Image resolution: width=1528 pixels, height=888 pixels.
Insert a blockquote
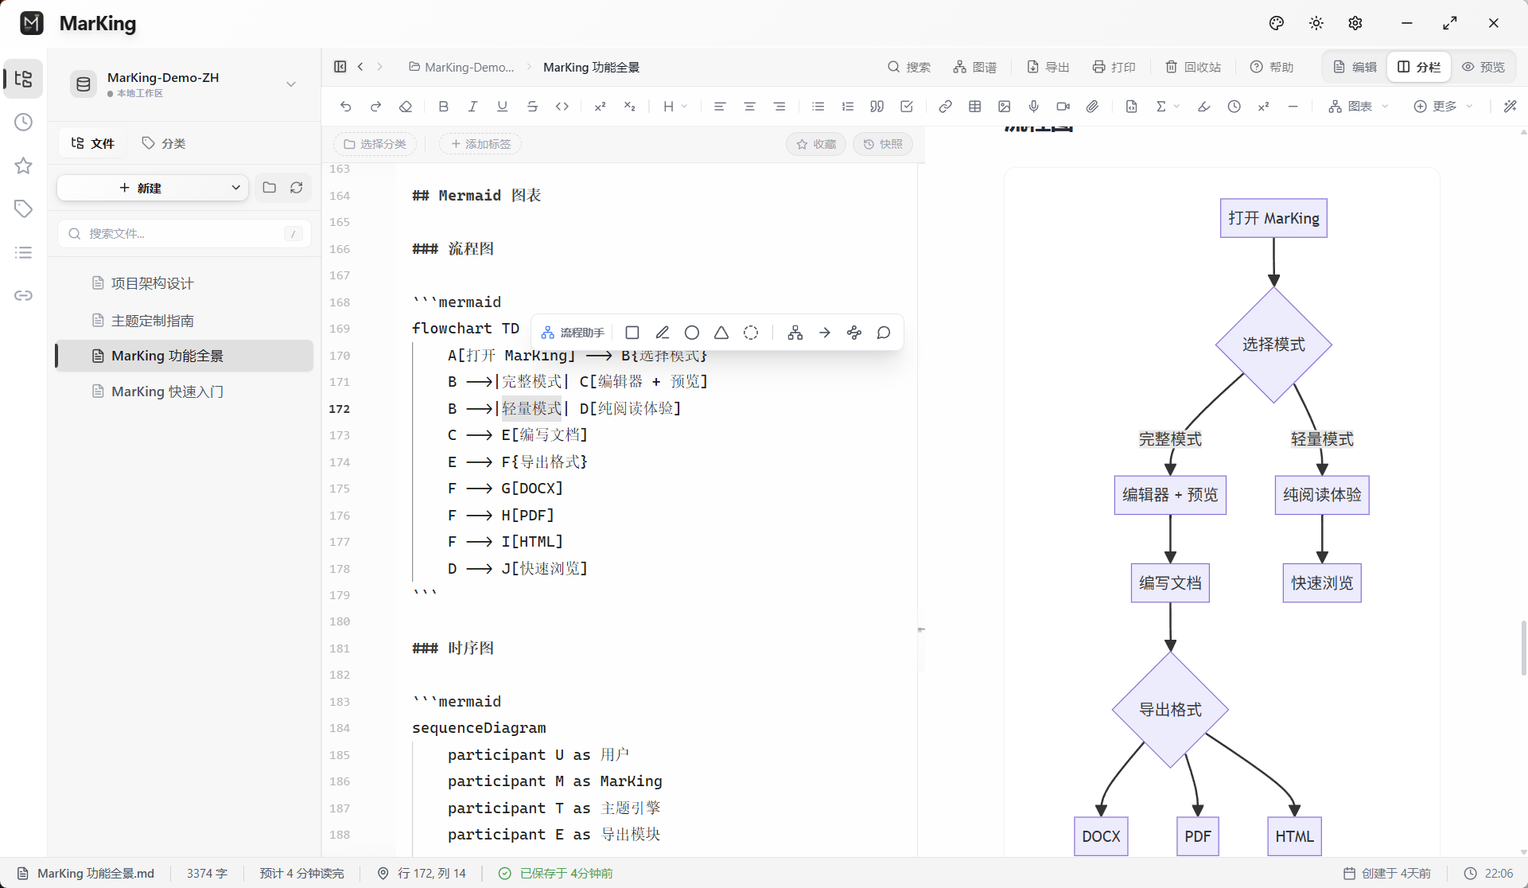[877, 107]
